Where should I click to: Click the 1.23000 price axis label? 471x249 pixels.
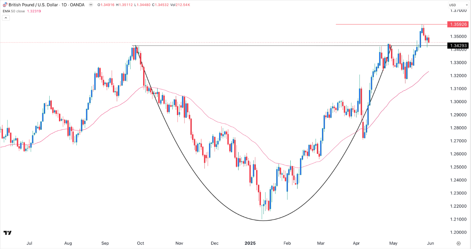[458, 193]
